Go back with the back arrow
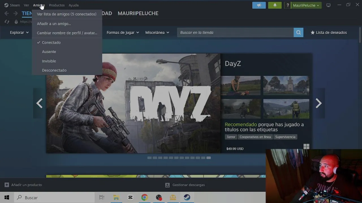This screenshot has height=203, width=362. (7, 13)
